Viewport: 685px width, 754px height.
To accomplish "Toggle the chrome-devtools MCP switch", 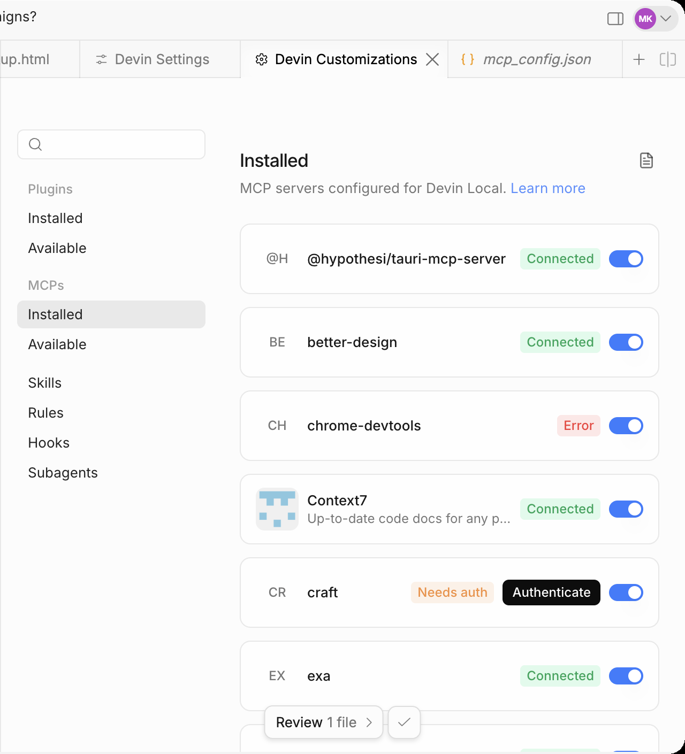I will 626,426.
